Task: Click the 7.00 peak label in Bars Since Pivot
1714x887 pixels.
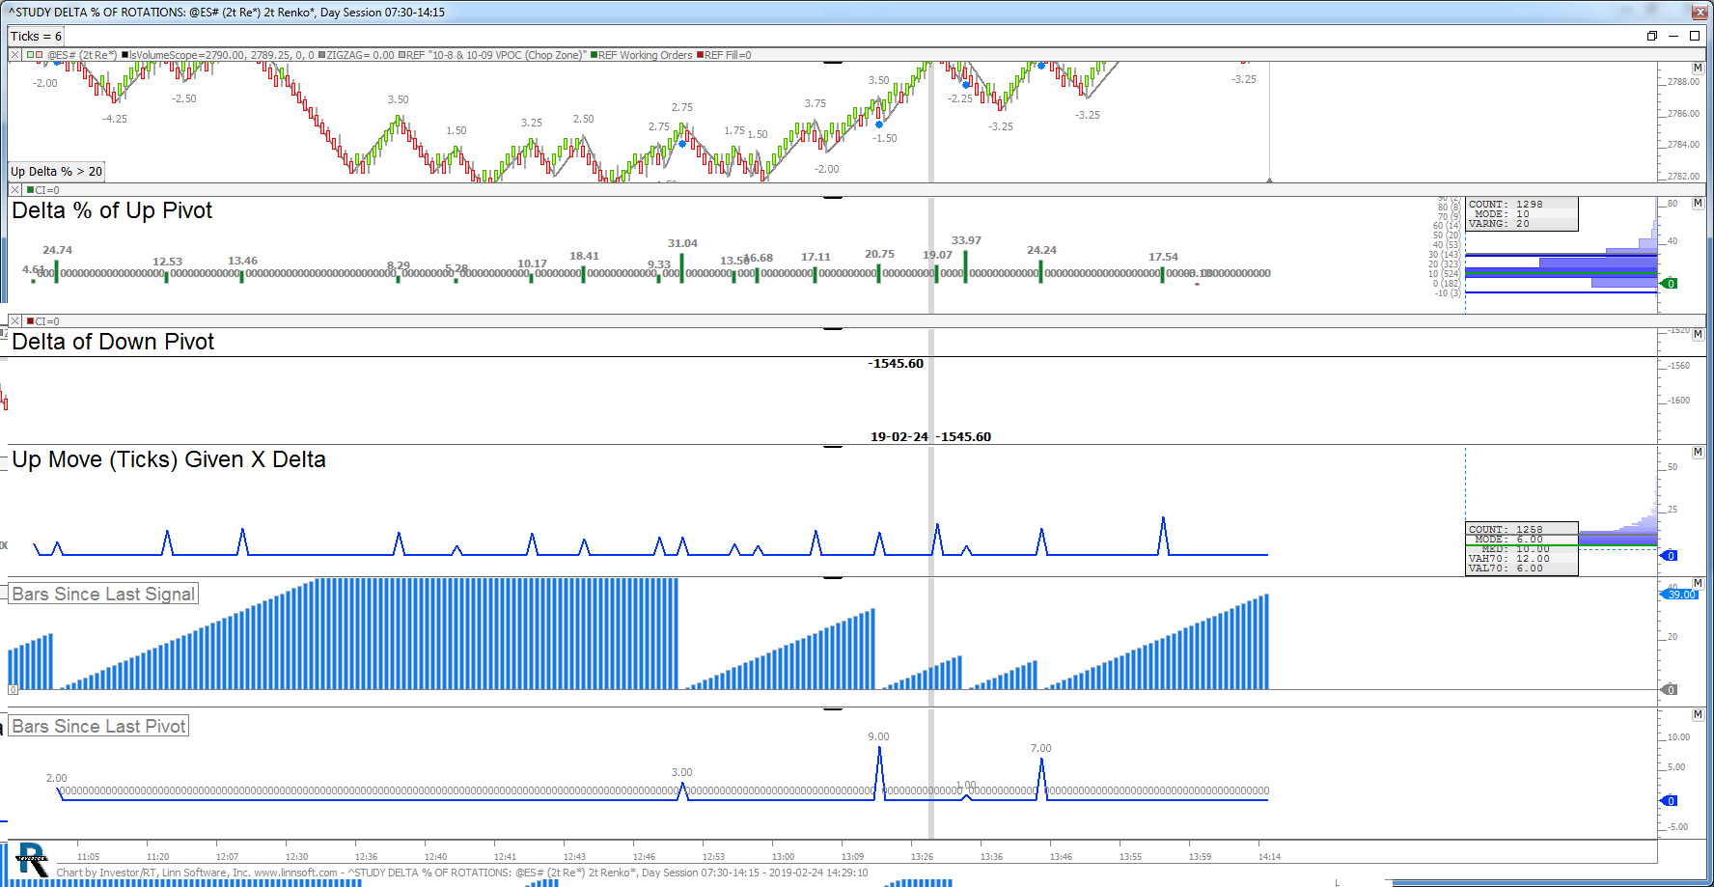Action: tap(1040, 748)
